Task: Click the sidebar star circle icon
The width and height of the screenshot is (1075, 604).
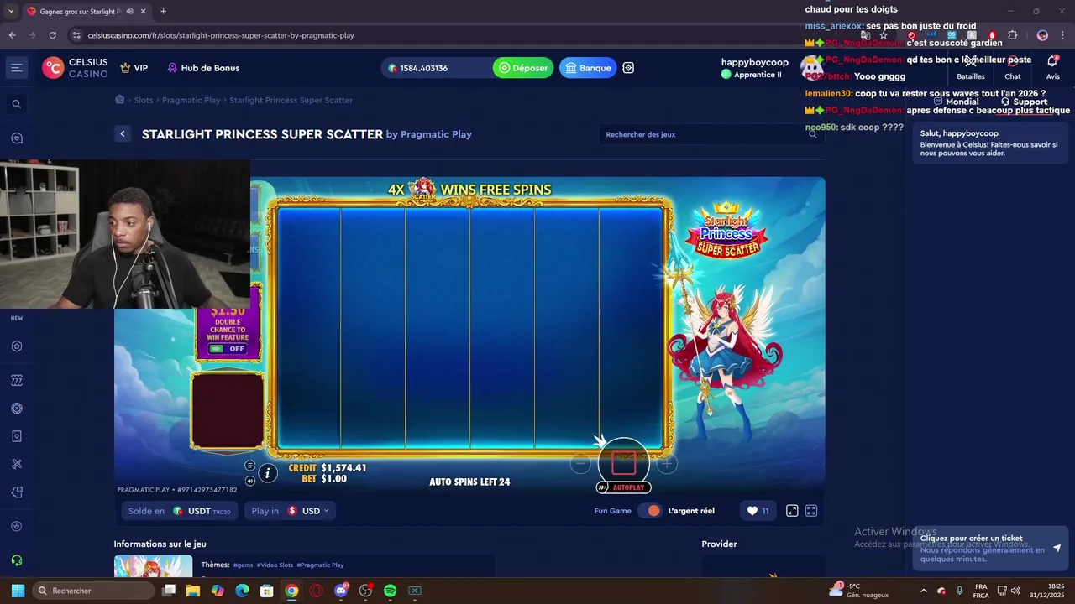Action: point(17,527)
